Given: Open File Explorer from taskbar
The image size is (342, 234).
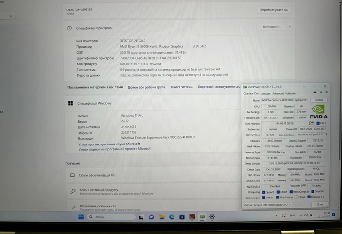Looking at the screenshot, I should 161,217.
